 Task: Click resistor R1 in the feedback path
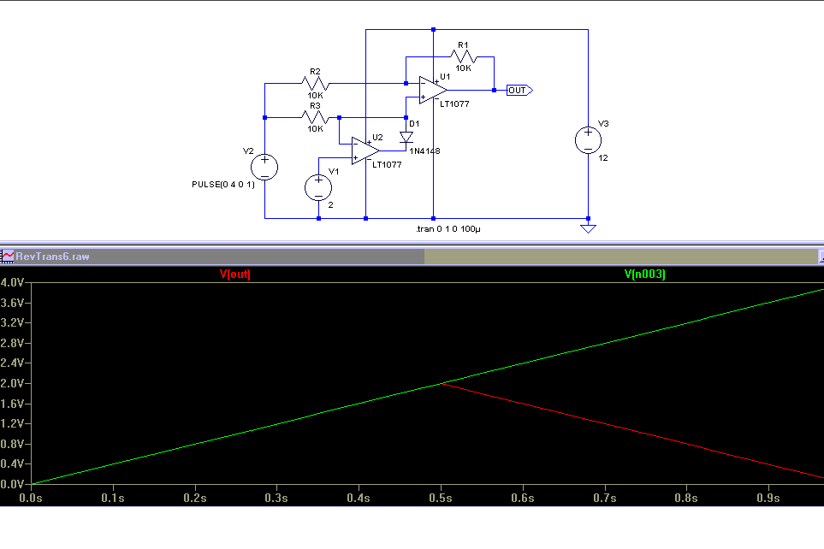coord(463,56)
